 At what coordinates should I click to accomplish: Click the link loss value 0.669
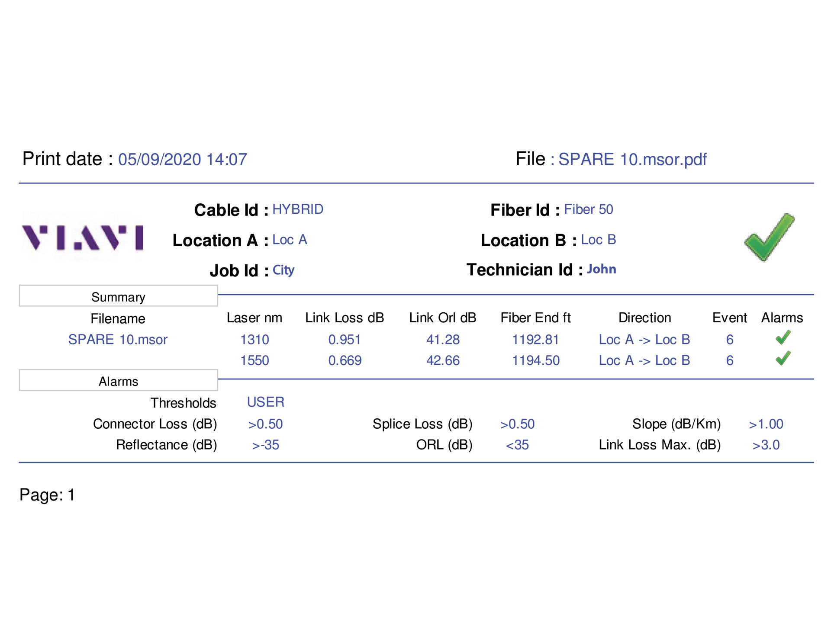tap(345, 360)
